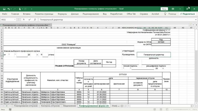This screenshot has height=111, width=198.
Task: Open the Данные ribbon tab
Action: tap(75, 14)
